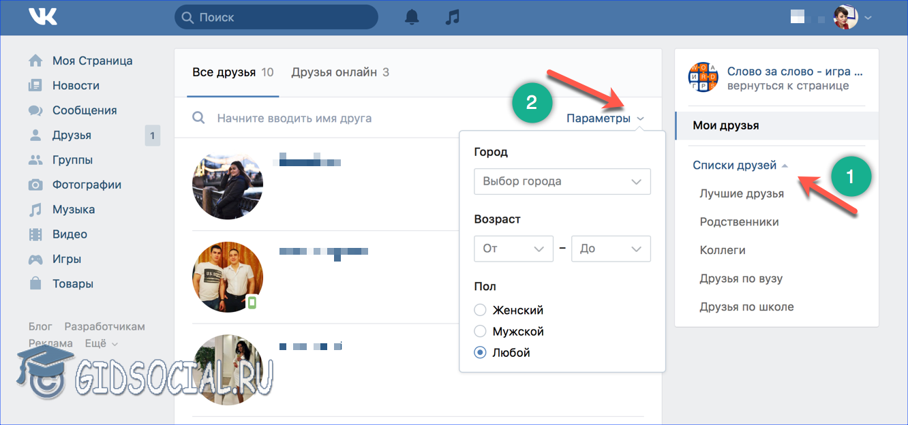Click the Фотографии camera icon

pos(35,185)
